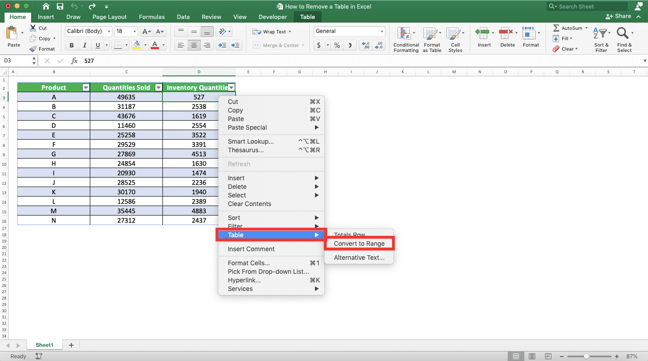Select Convert to Range from the submenu
The width and height of the screenshot is (648, 361).
click(359, 243)
